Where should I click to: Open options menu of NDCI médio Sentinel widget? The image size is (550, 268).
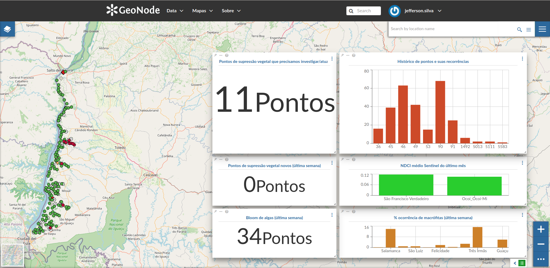522,163
